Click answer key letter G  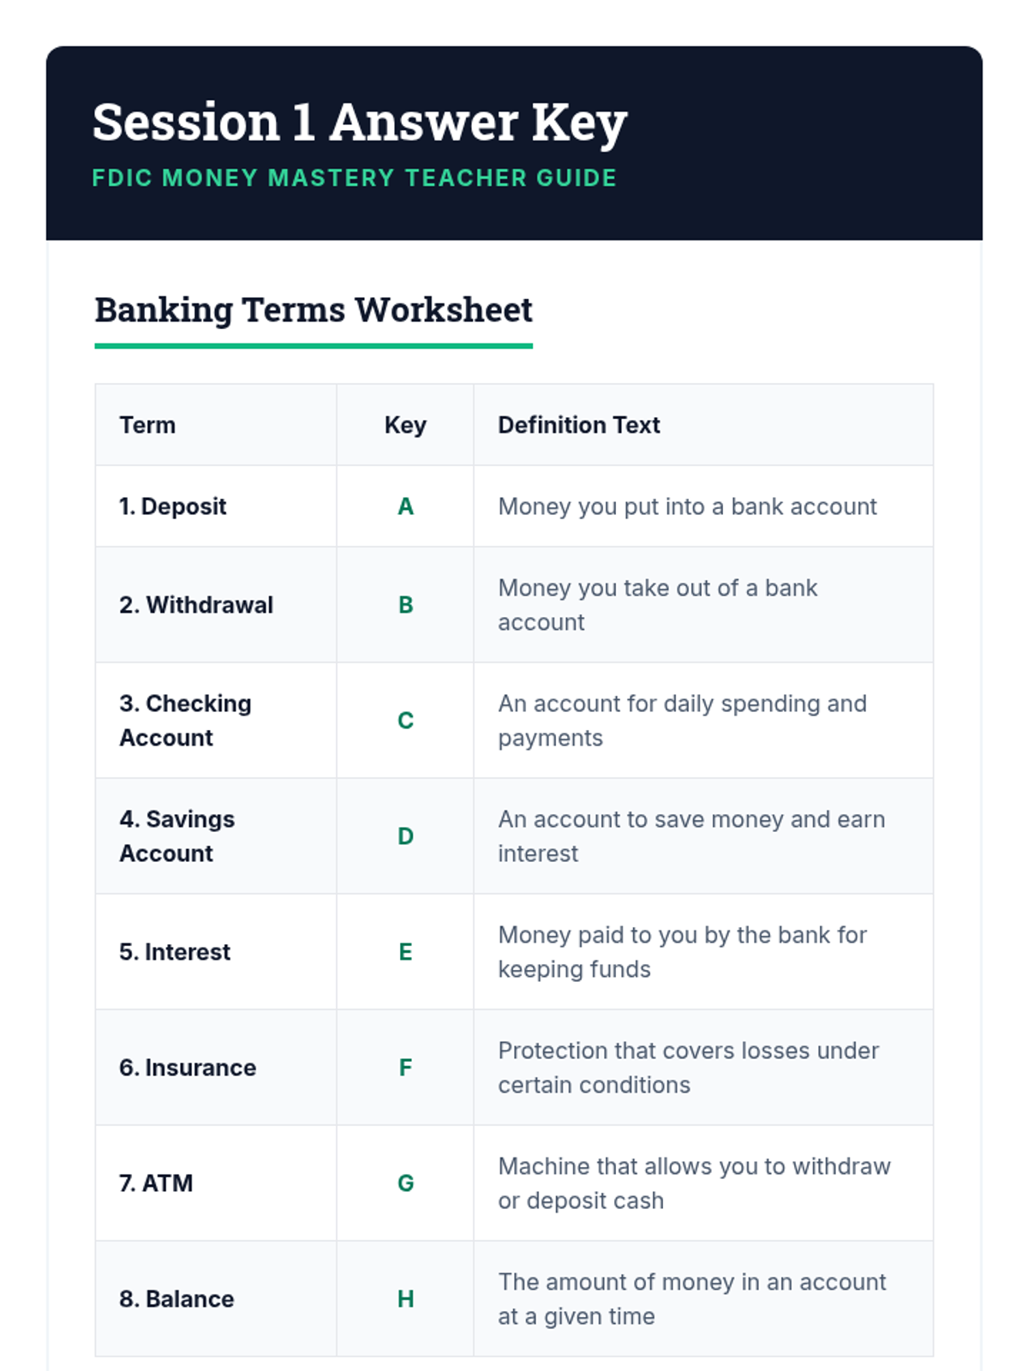pos(405,1183)
